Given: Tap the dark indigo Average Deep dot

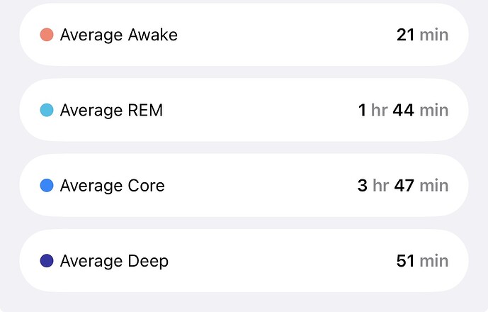Looking at the screenshot, I should point(47,261).
